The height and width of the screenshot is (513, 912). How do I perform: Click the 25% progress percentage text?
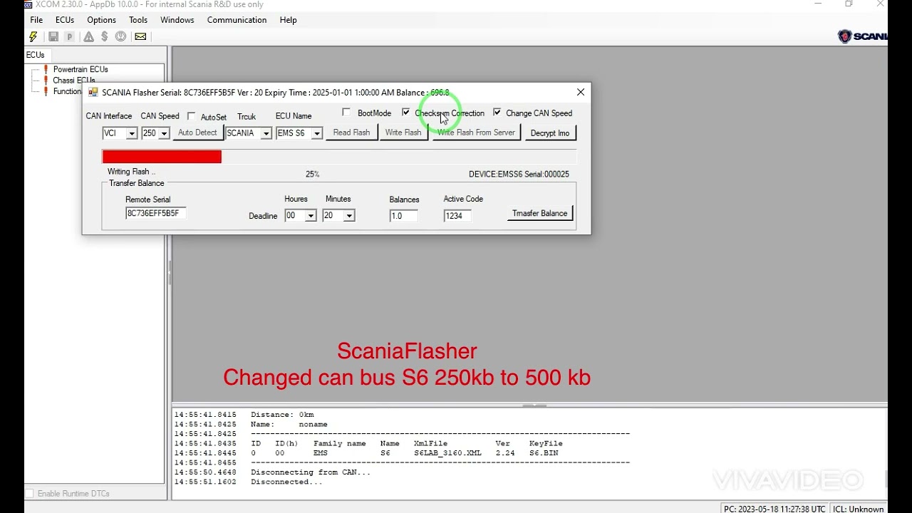click(x=312, y=174)
